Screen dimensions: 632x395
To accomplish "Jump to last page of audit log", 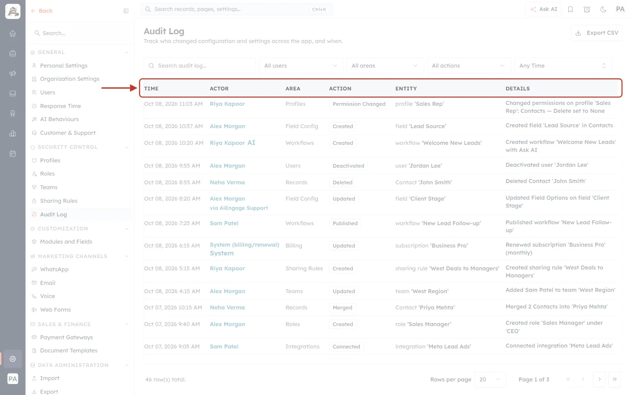I will 614,380.
